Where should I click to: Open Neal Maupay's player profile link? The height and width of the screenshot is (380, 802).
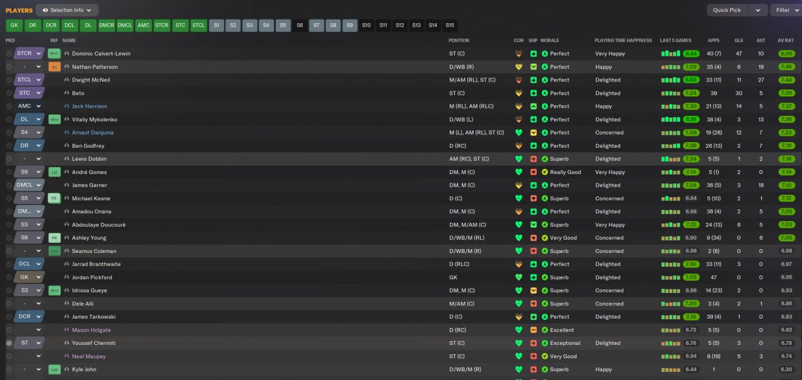89,356
